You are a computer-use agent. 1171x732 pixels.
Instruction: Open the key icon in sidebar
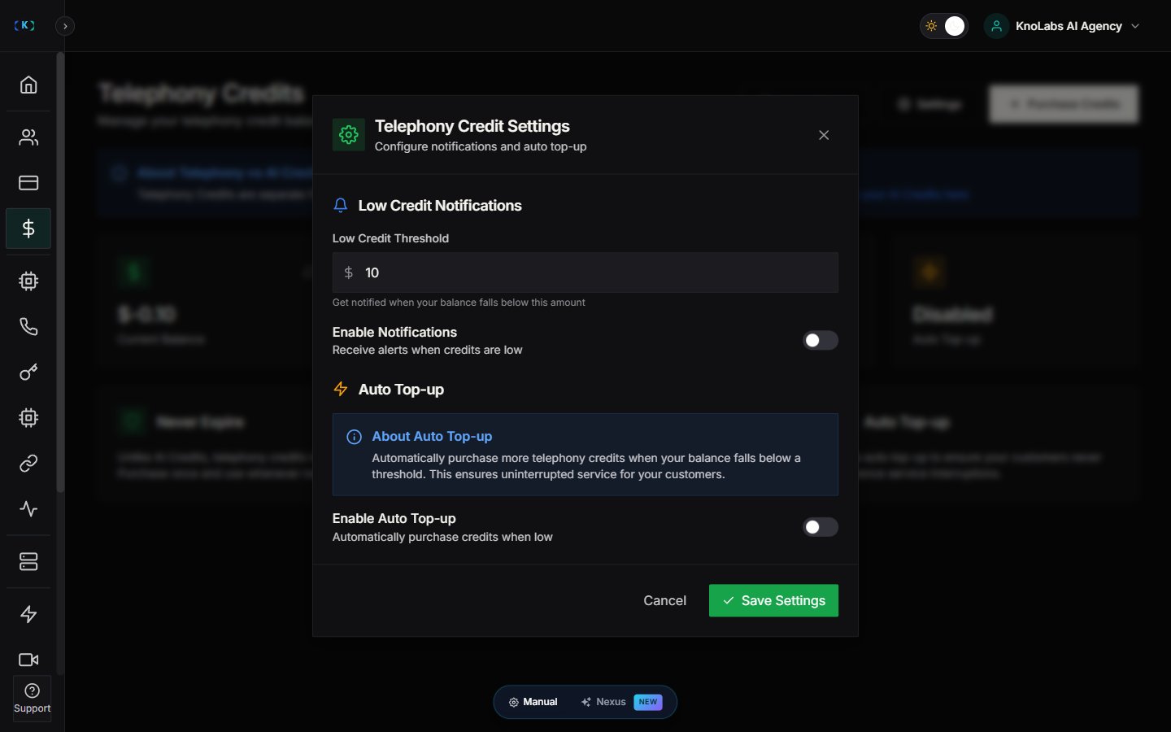[x=28, y=373]
